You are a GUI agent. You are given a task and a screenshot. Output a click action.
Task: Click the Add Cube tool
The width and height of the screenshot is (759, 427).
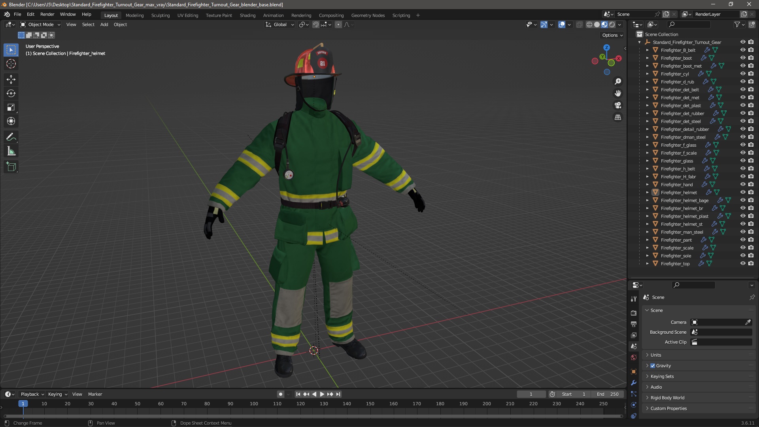pos(11,167)
